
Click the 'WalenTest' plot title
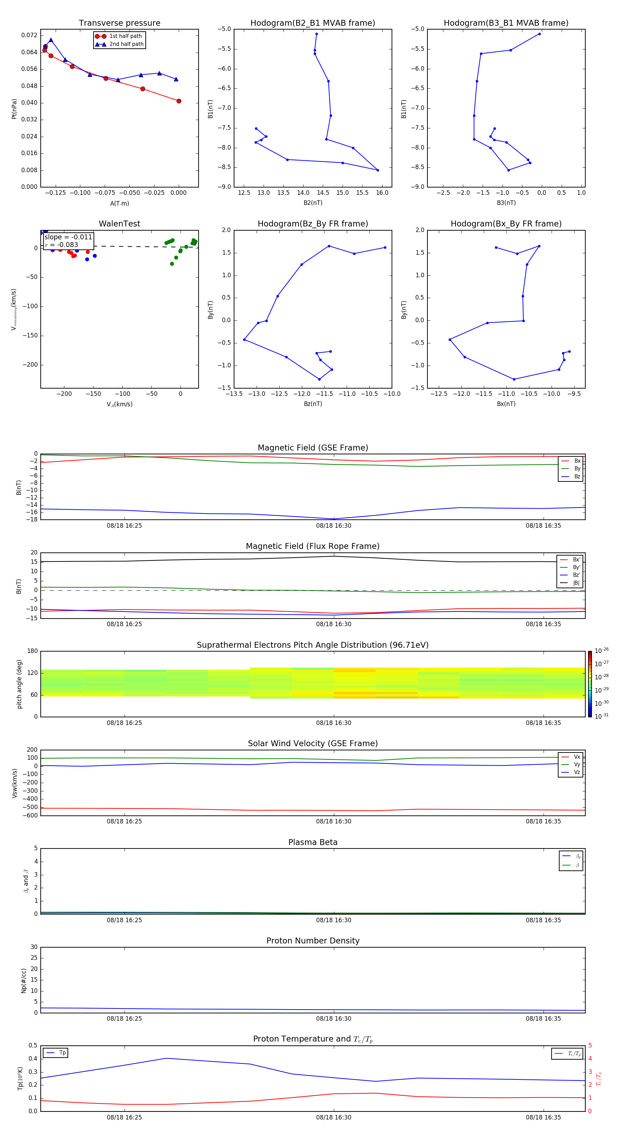(119, 224)
